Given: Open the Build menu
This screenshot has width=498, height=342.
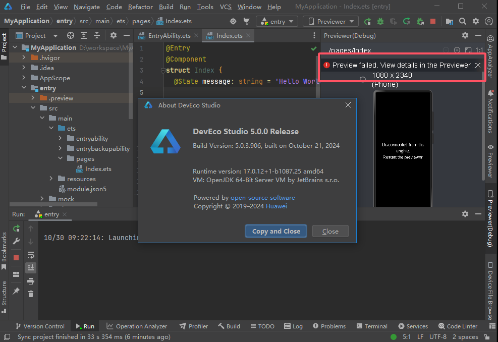Looking at the screenshot, I should tap(166, 7).
